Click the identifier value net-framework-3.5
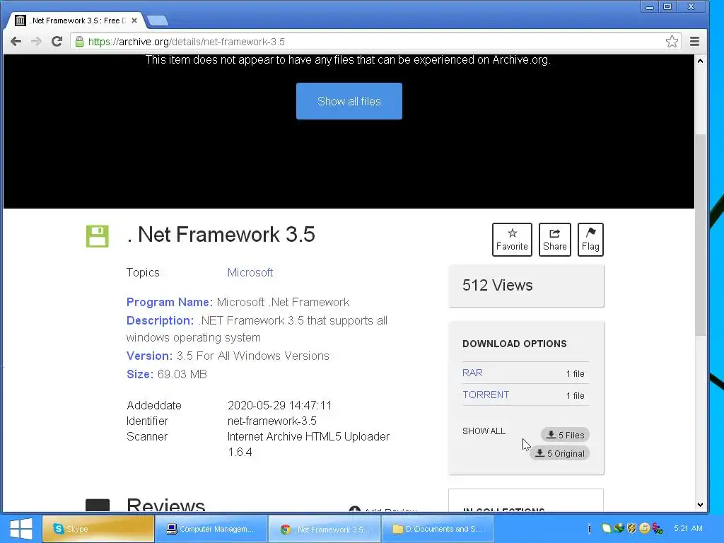 272,421
